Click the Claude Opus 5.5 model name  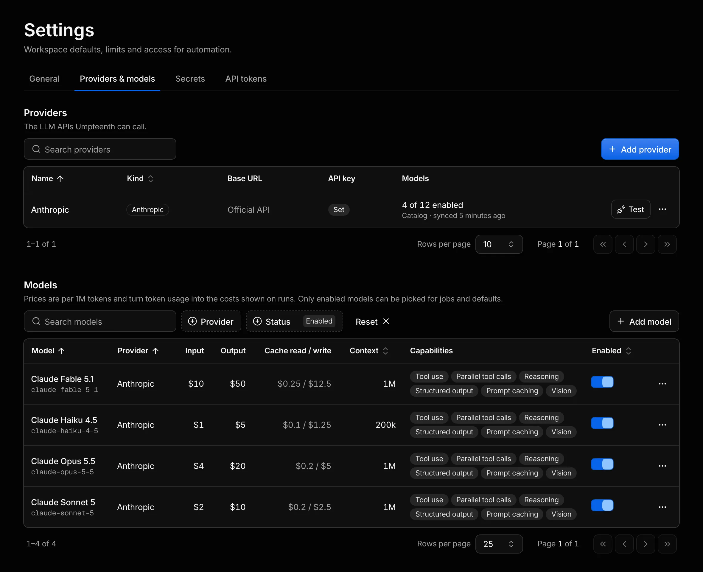(x=63, y=461)
